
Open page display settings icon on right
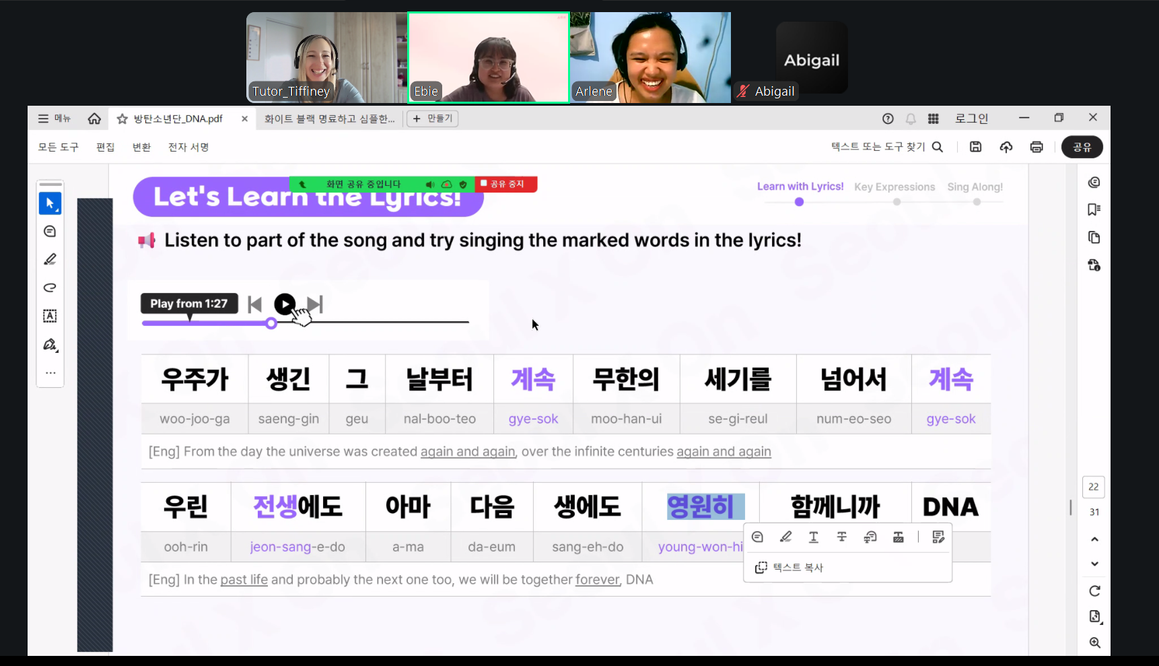tap(1095, 617)
